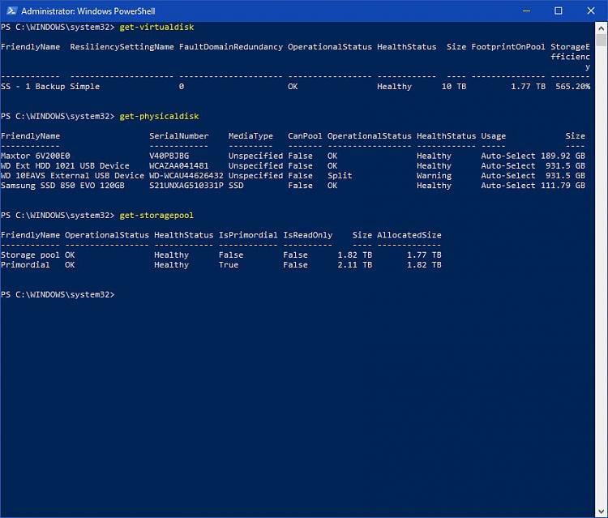Click the scrollbar up arrow
The width and height of the screenshot is (608, 518).
pyautogui.click(x=601, y=28)
